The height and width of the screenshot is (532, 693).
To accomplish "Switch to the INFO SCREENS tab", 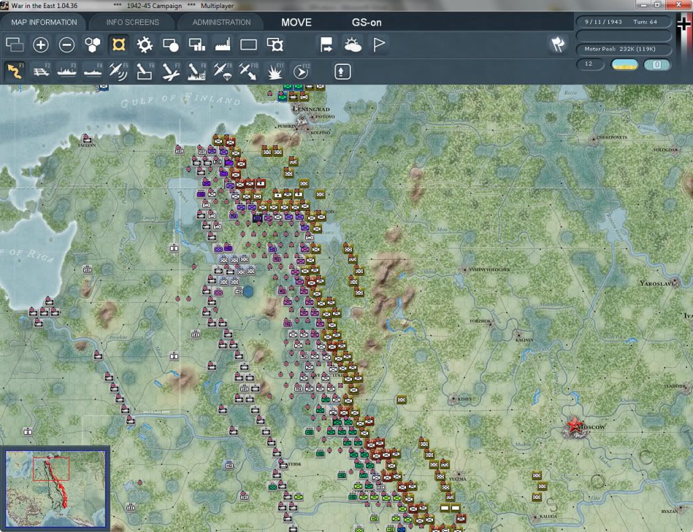I will pos(132,22).
